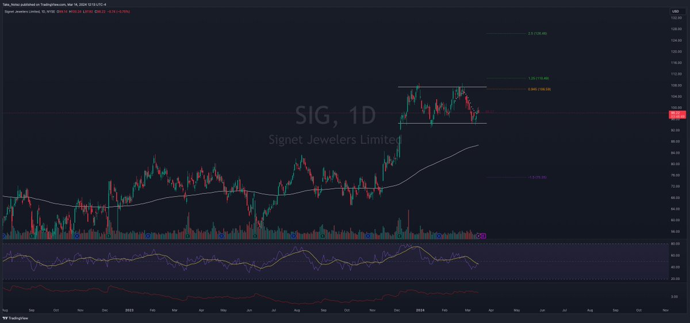Image resolution: width=690 pixels, height=323 pixels.
Task: Click the purple upcoming earnings E marker
Action: click(x=484, y=235)
